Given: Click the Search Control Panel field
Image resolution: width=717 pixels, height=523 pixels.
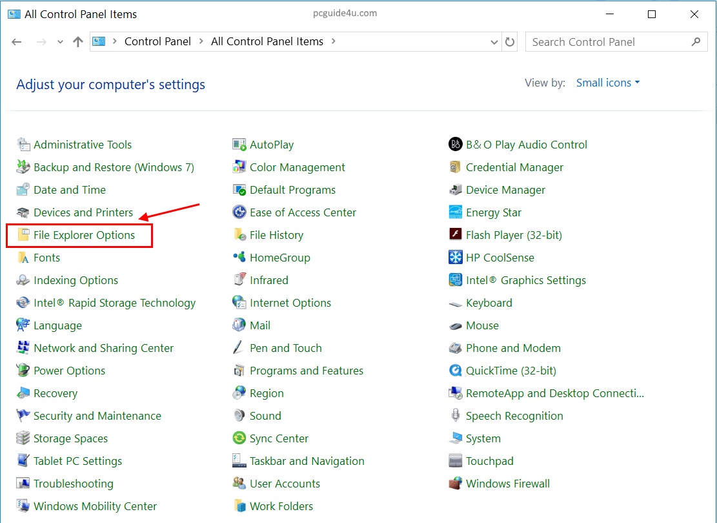Looking at the screenshot, I should pos(607,42).
